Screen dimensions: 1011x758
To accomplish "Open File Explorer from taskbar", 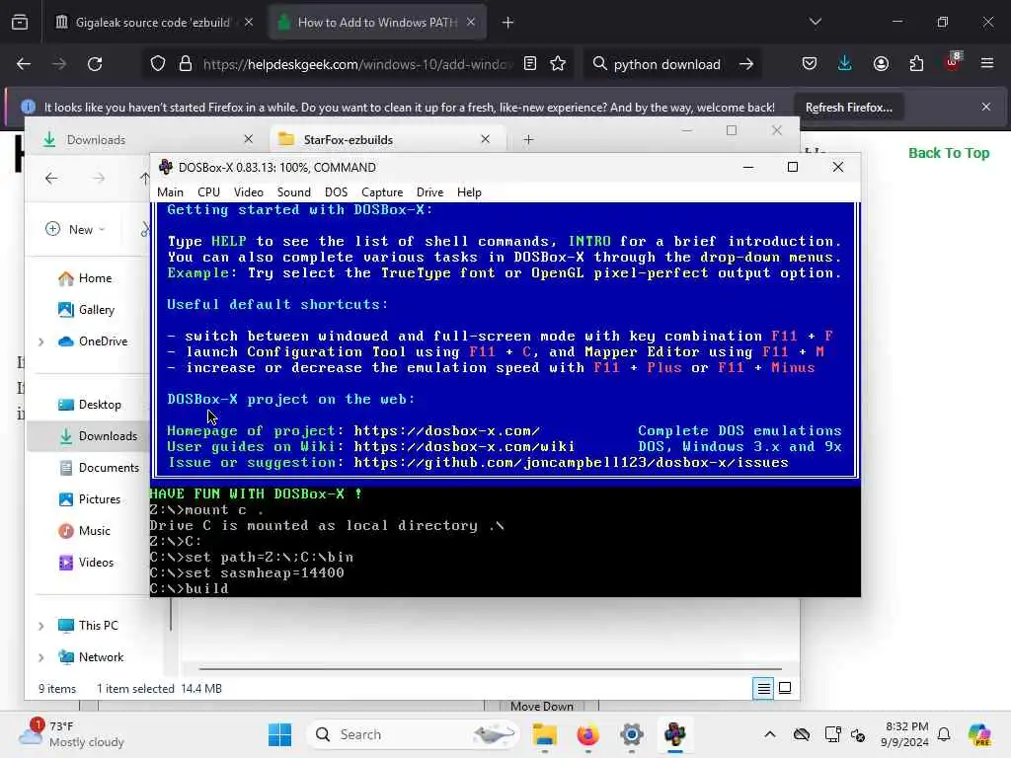I will (x=545, y=734).
